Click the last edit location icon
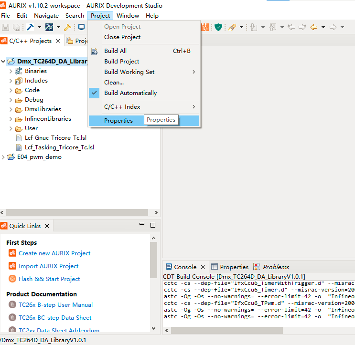Screen dimensions: 355x345 (291, 27)
